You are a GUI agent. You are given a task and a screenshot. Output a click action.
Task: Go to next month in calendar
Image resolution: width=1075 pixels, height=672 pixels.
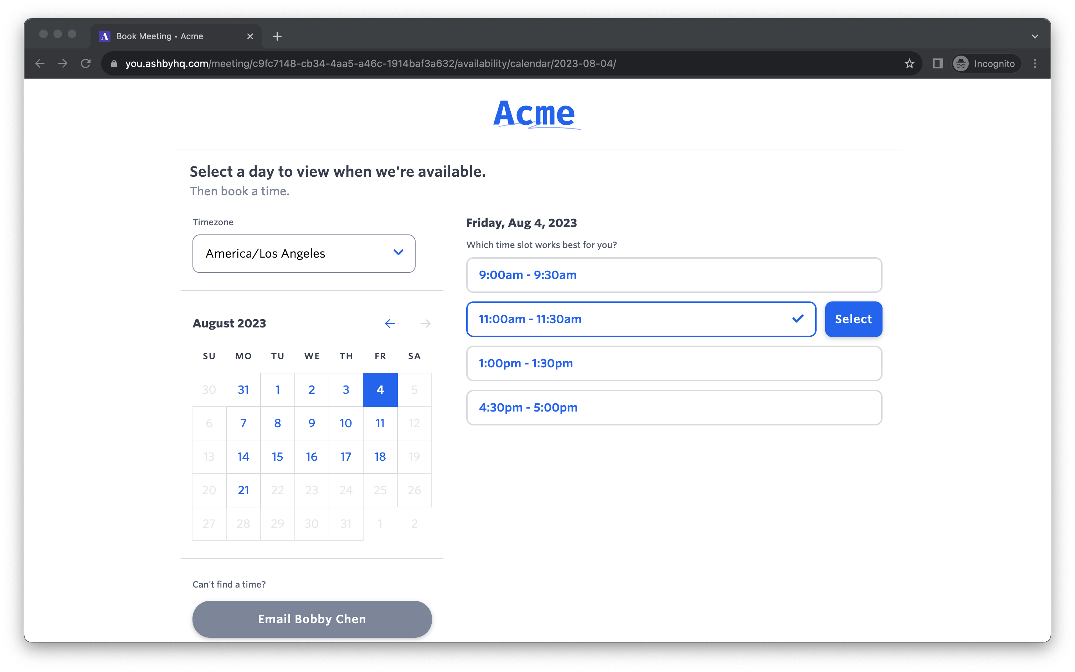425,324
